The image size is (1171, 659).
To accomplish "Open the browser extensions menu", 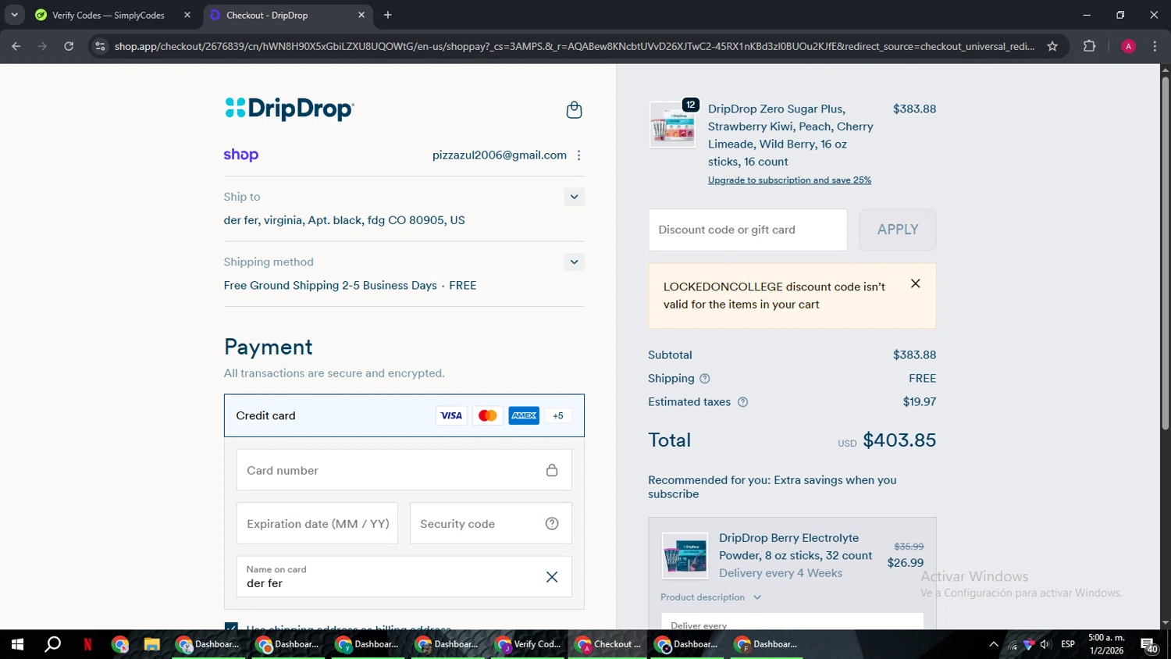I will (1089, 46).
